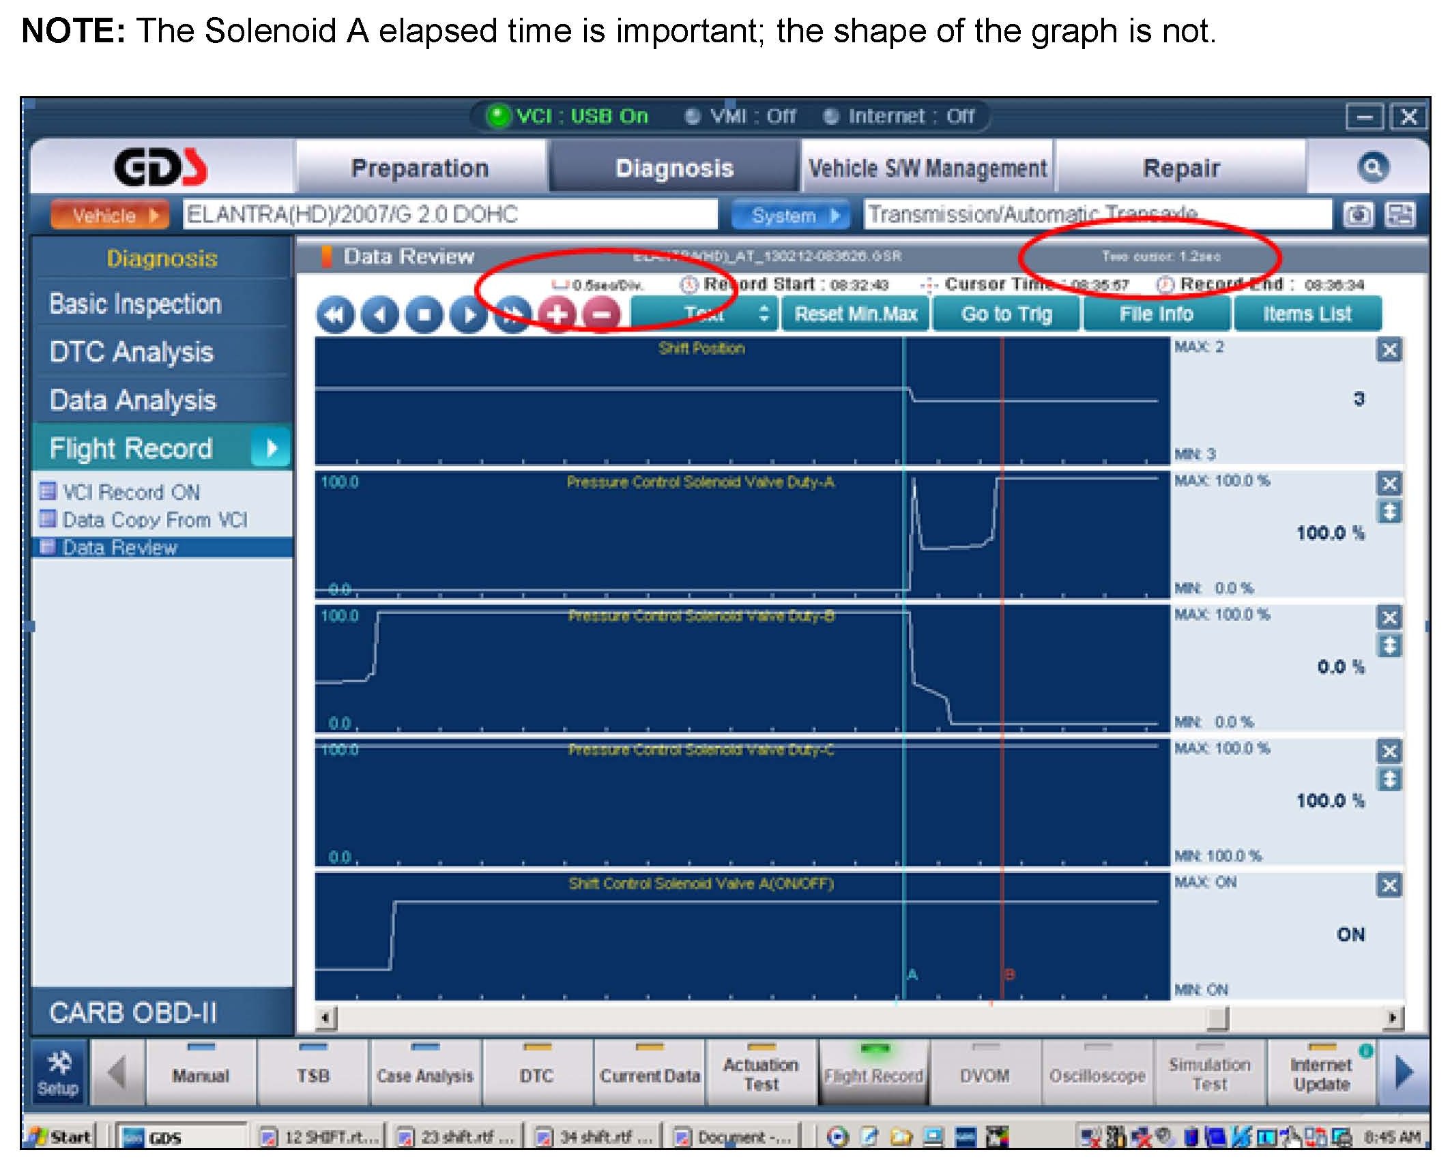This screenshot has width=1450, height=1163.
Task: Open the Text display mode dropdown
Action: click(x=704, y=314)
